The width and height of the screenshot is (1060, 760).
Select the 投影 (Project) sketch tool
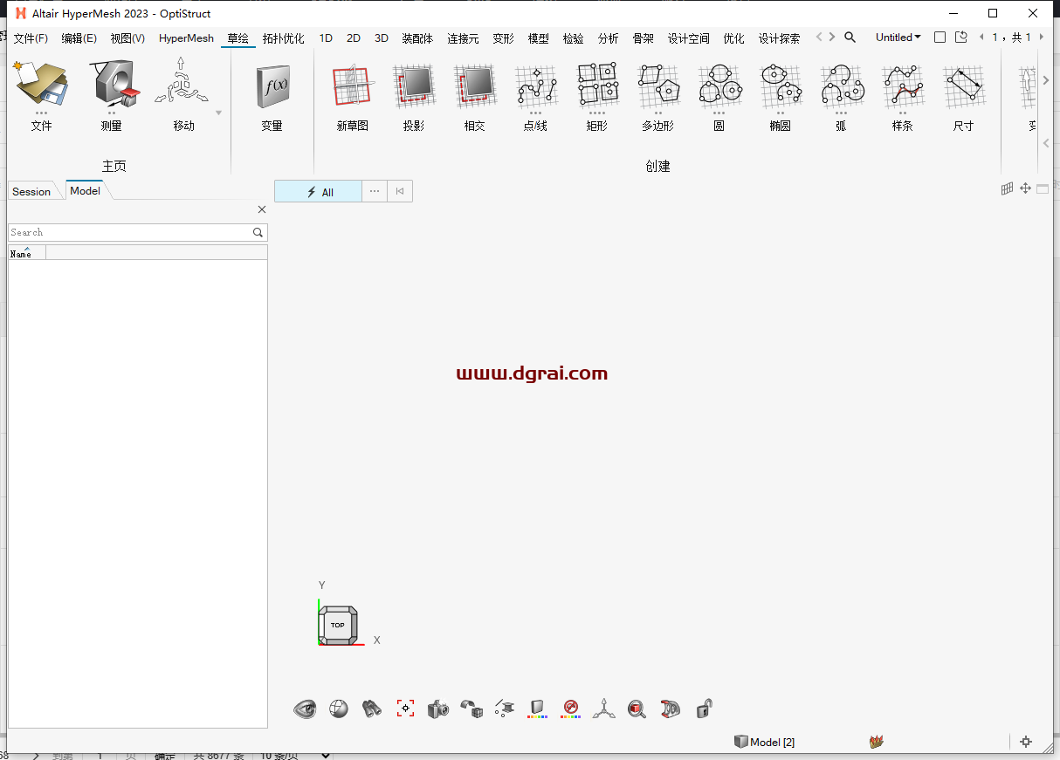tap(414, 87)
